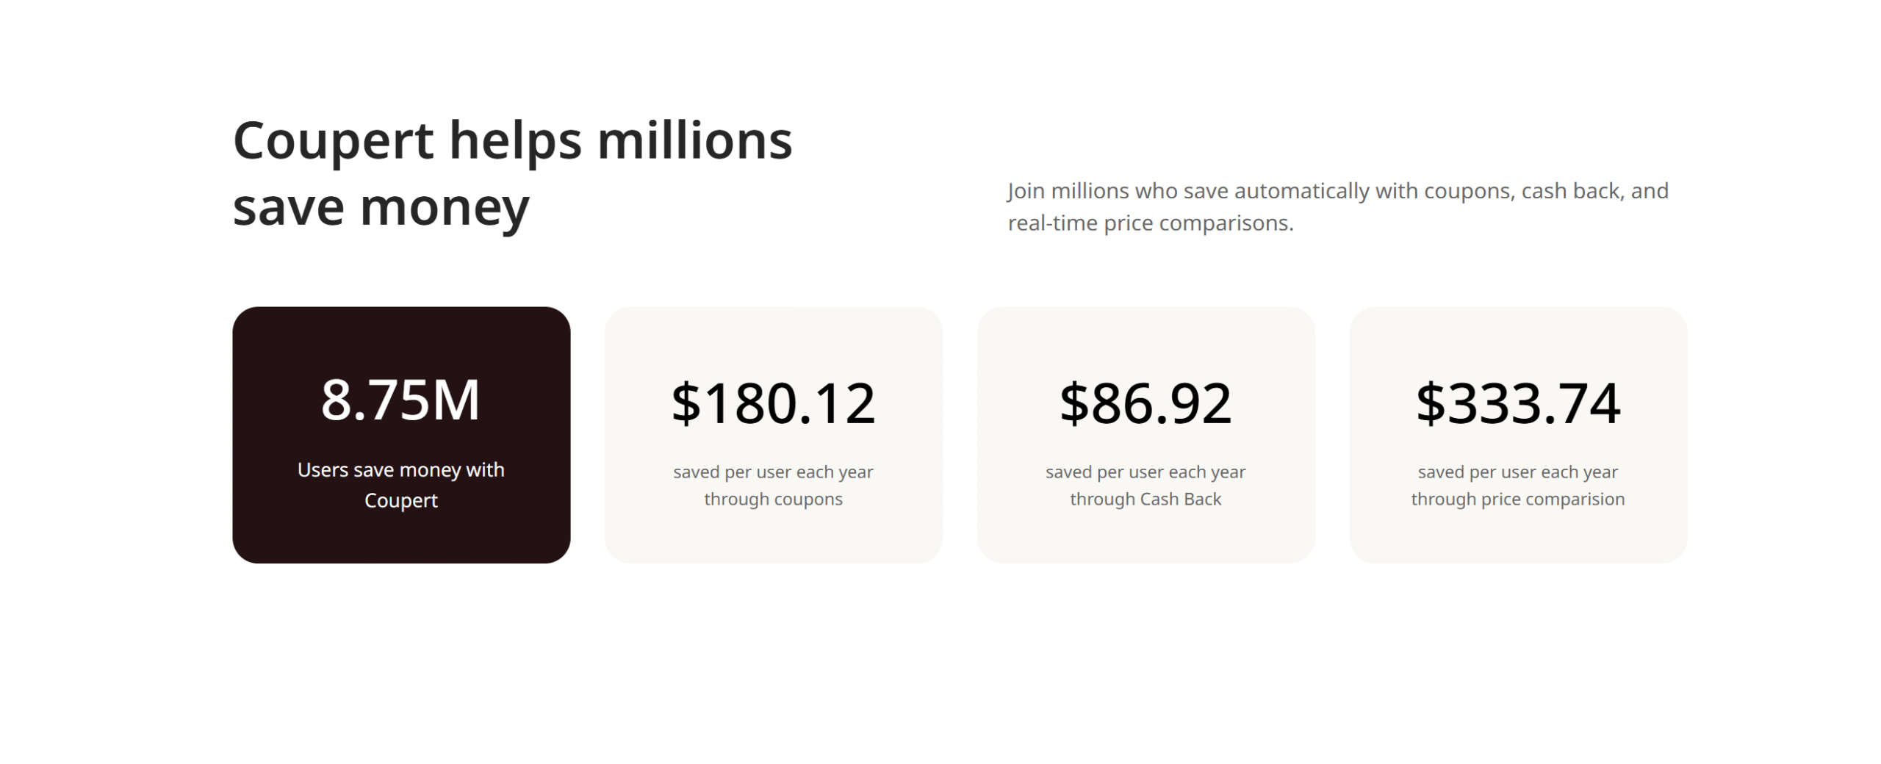Screen dimensions: 1881x764
Task: Click the word 'Coupert' inside dark card
Action: tap(401, 501)
